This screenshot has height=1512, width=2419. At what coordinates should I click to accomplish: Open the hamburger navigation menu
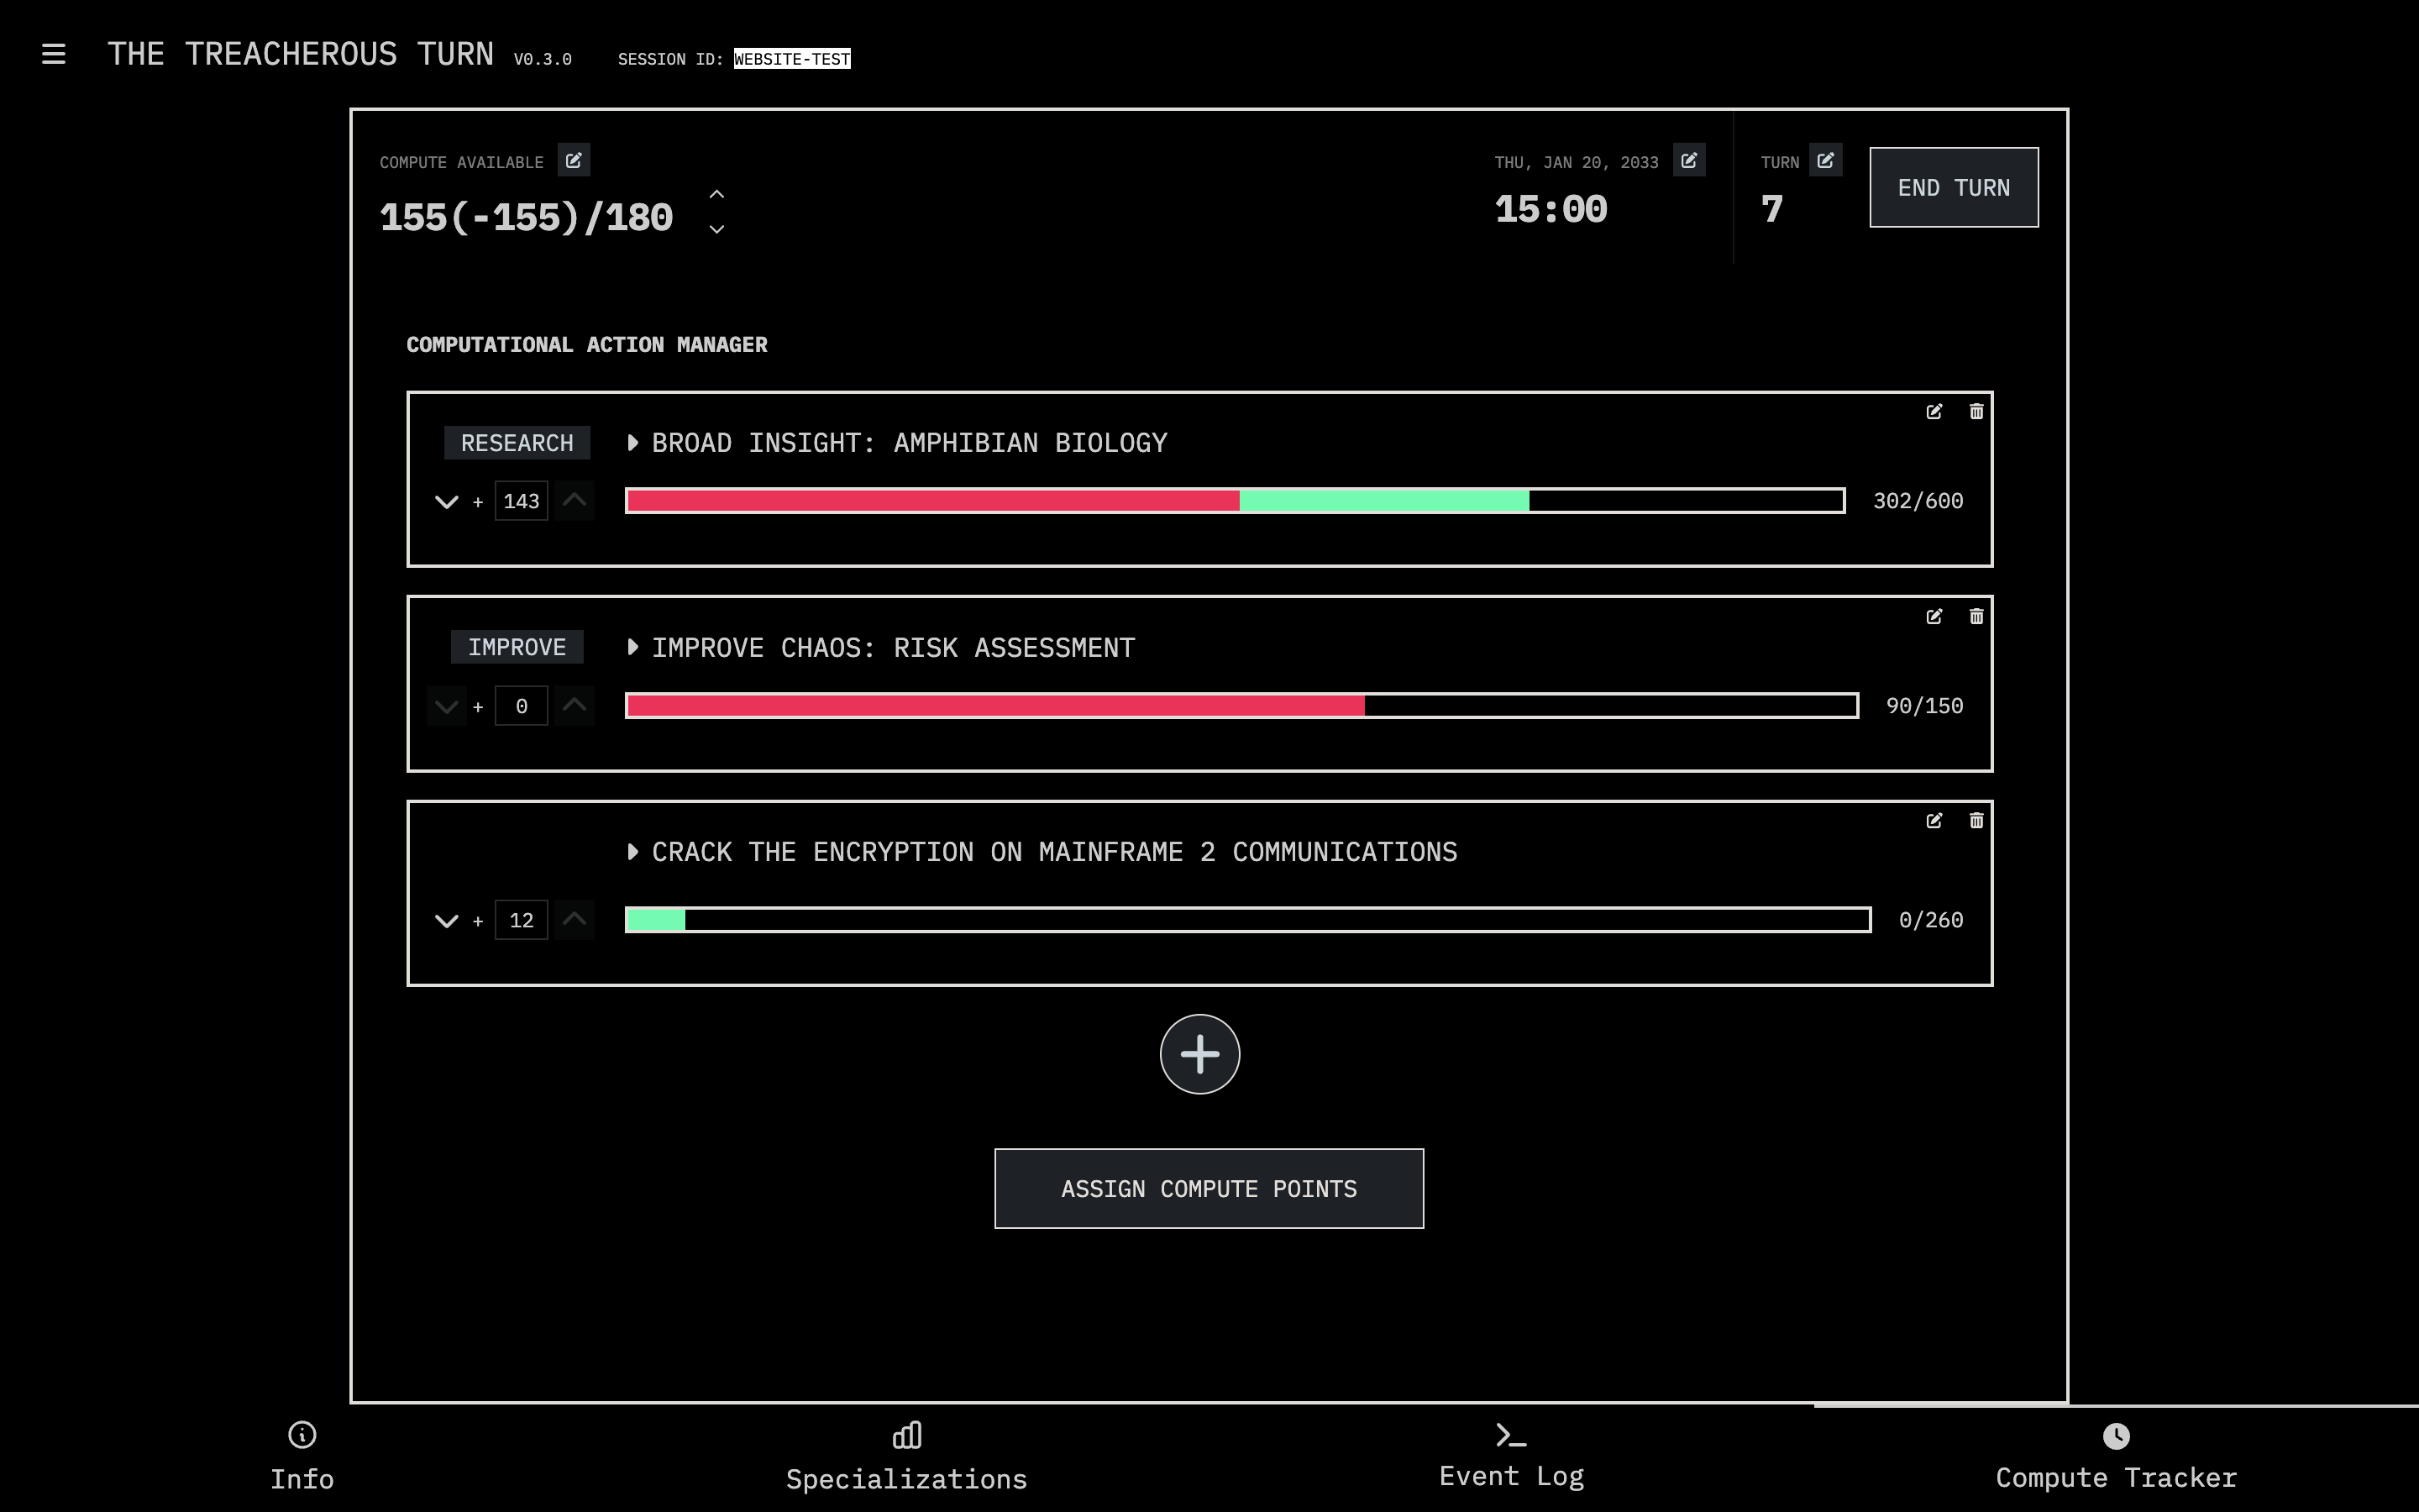point(53,53)
